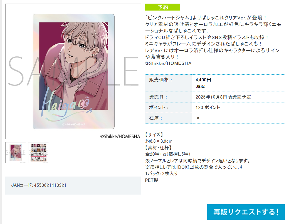Click the 発売日 row label
The width and height of the screenshot is (289, 224).
158,97
